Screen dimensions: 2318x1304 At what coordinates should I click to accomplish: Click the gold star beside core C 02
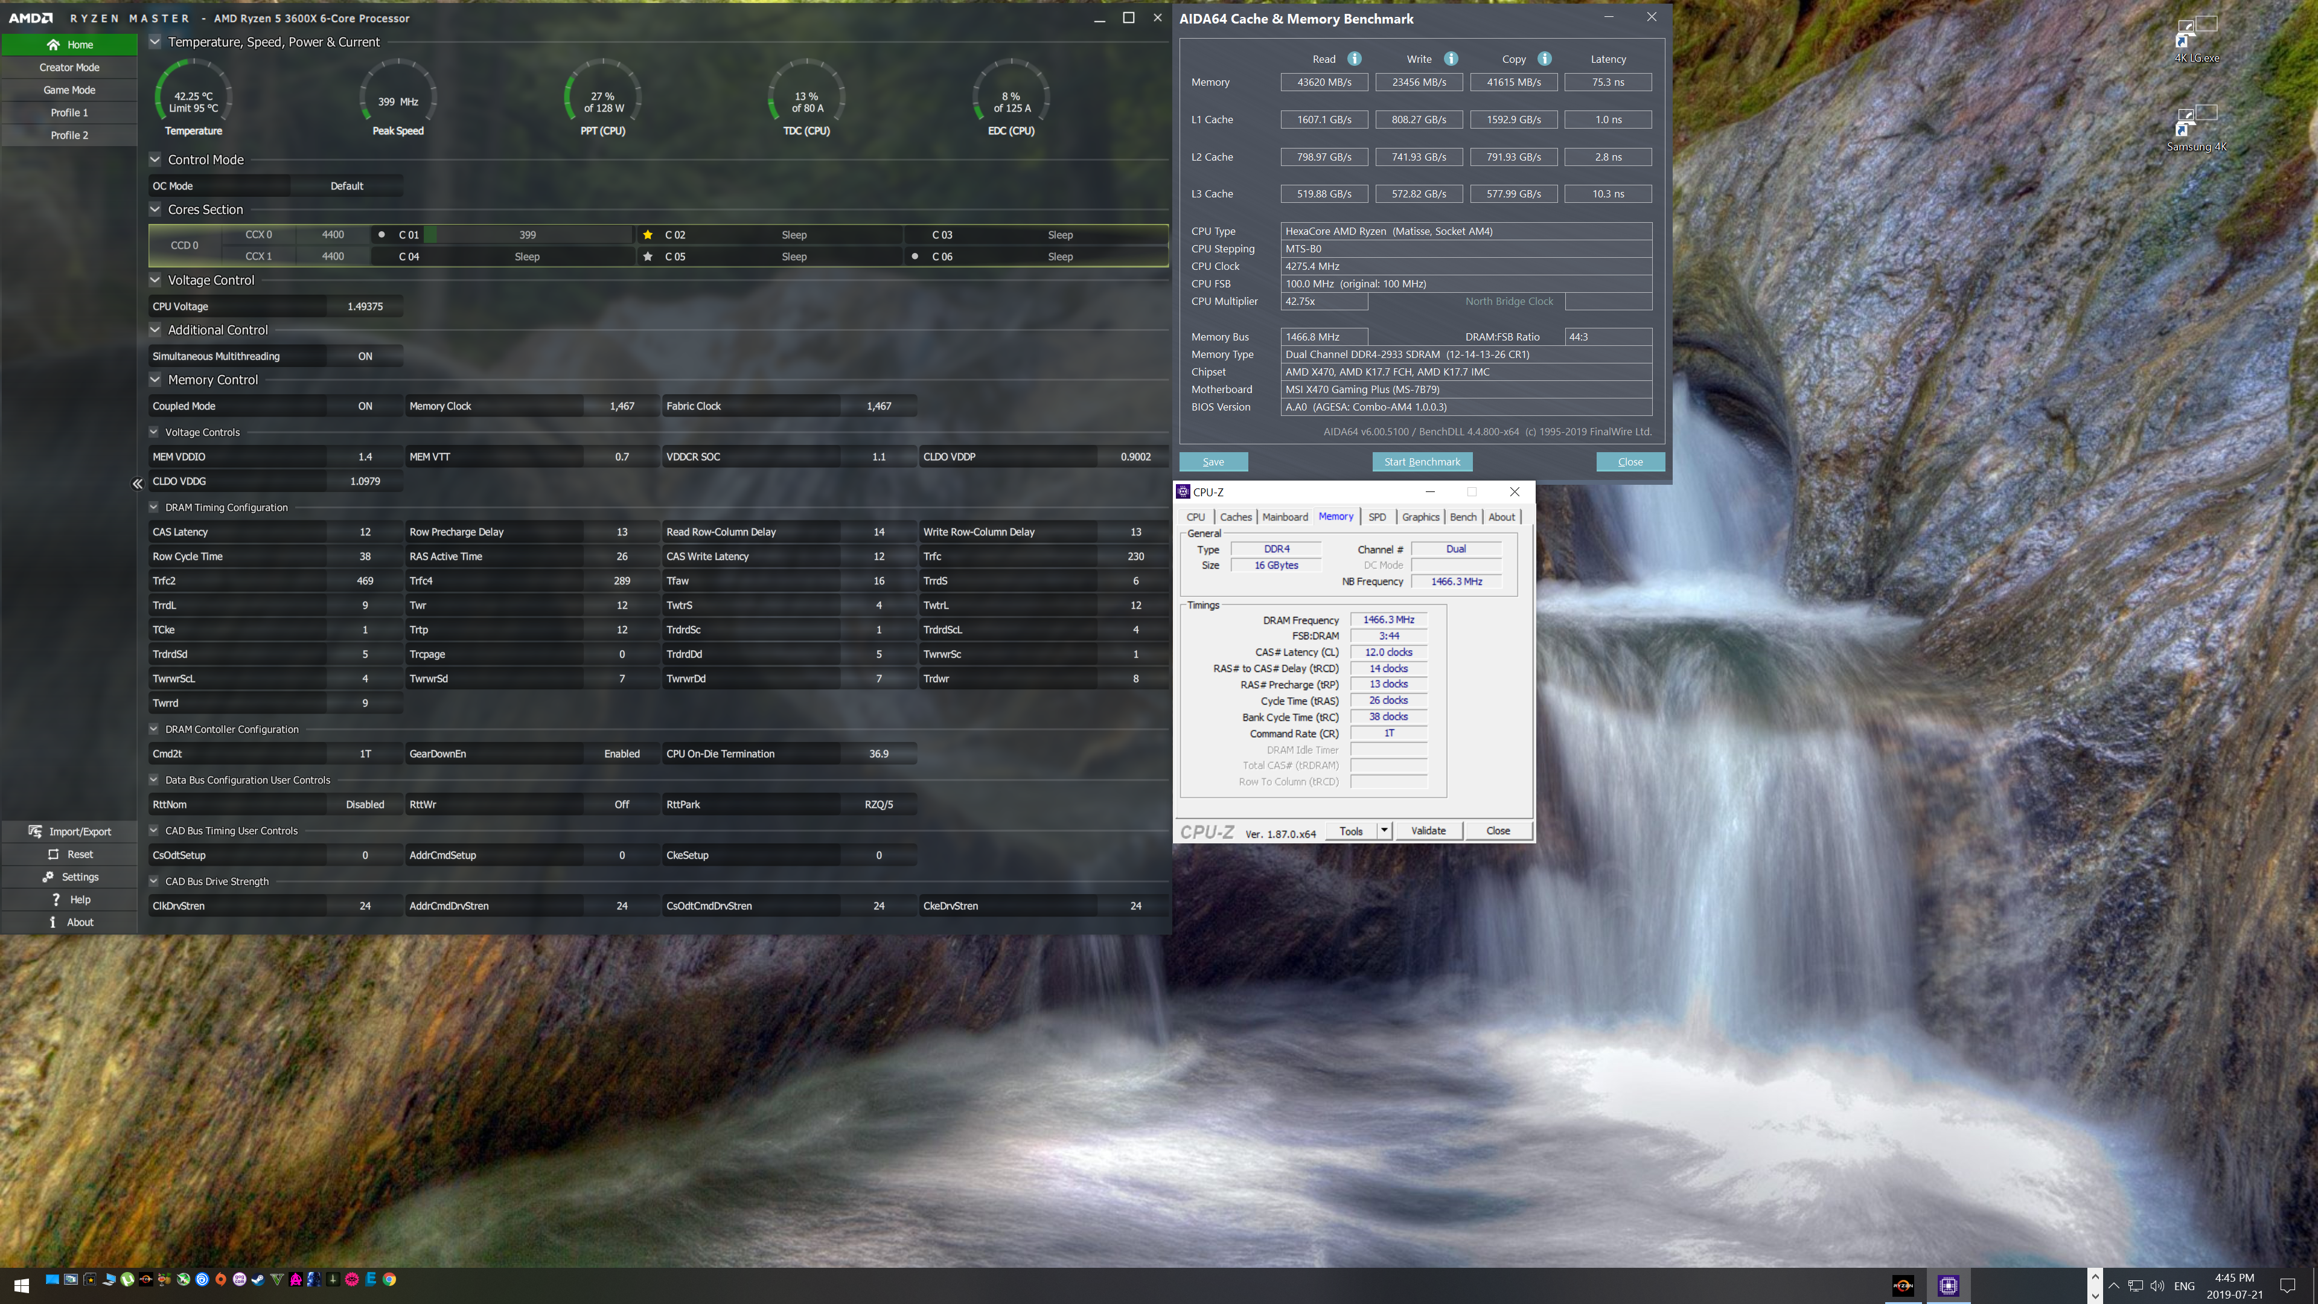tap(648, 235)
